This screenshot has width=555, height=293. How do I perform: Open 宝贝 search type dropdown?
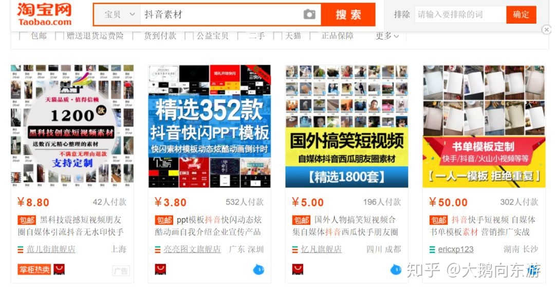118,14
